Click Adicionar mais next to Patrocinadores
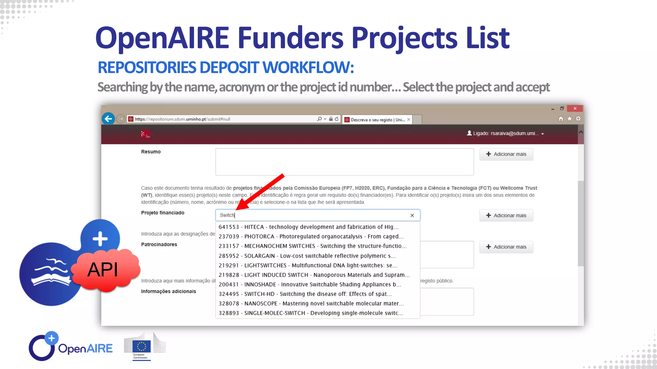 tap(506, 247)
